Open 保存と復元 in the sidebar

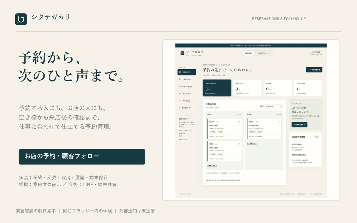tap(187, 101)
